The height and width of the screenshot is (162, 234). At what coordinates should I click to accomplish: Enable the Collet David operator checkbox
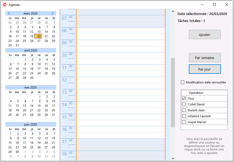coord(184,104)
